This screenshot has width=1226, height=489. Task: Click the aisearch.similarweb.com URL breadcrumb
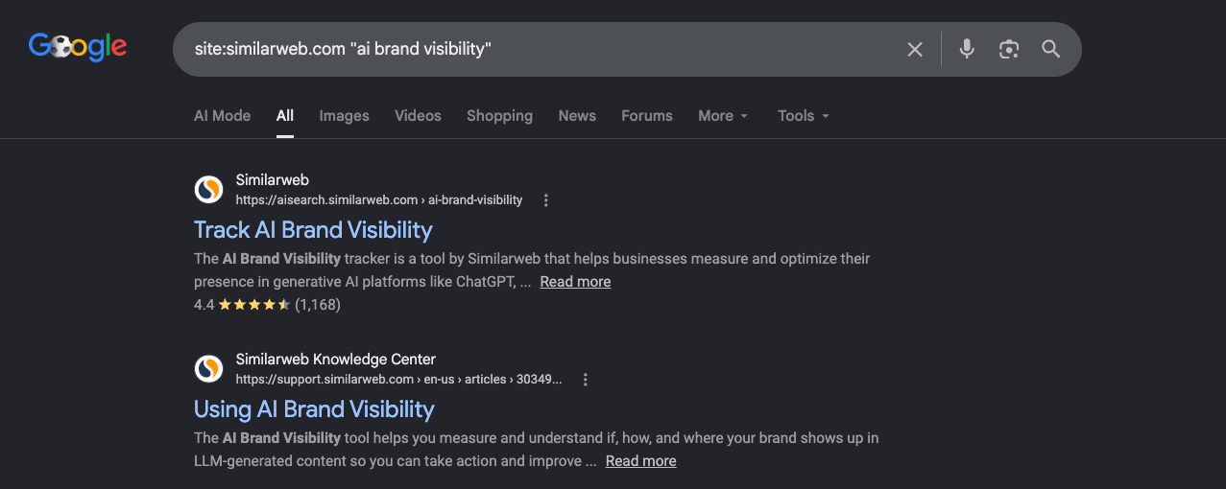coord(379,200)
